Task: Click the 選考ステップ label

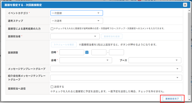Action: 15,21
